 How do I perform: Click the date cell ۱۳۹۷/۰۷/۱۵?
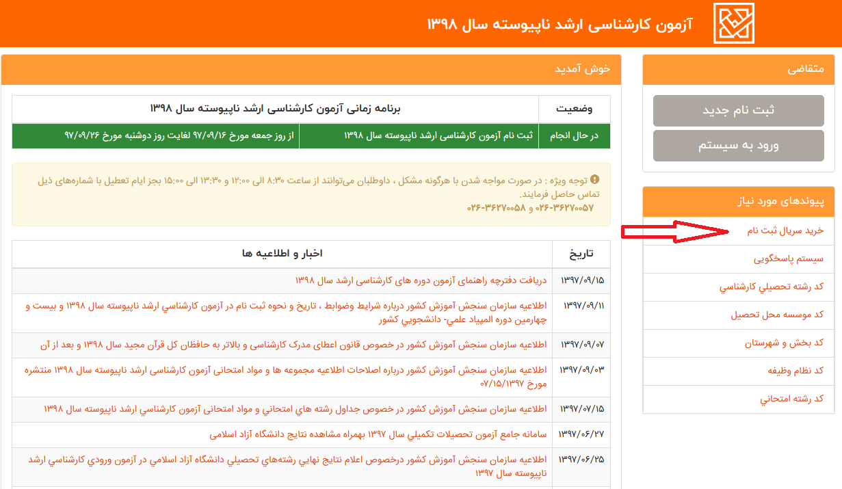583,410
